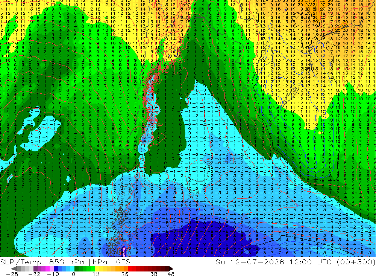Click the '-28' legend label
Image resolution: width=376 pixels, height=276 pixels.
pyautogui.click(x=12, y=274)
